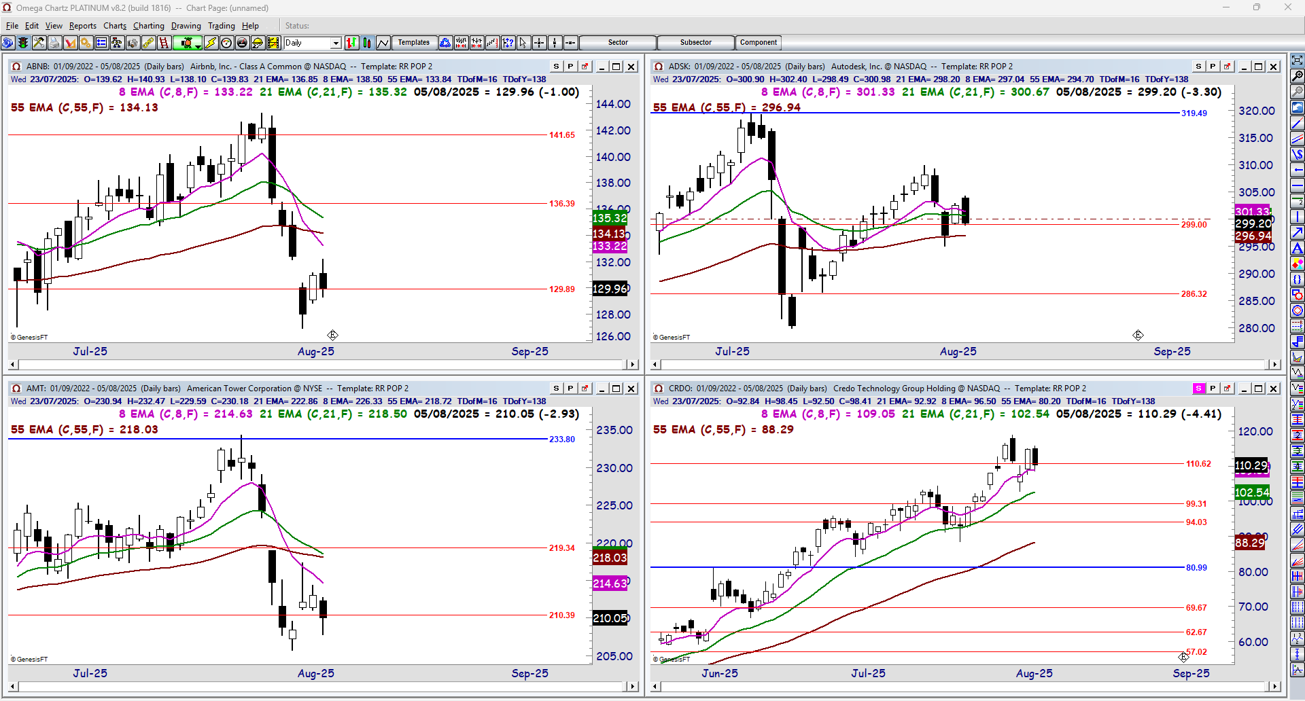The image size is (1305, 701).
Task: Select the arrow pointer cursor mode
Action: (x=523, y=43)
